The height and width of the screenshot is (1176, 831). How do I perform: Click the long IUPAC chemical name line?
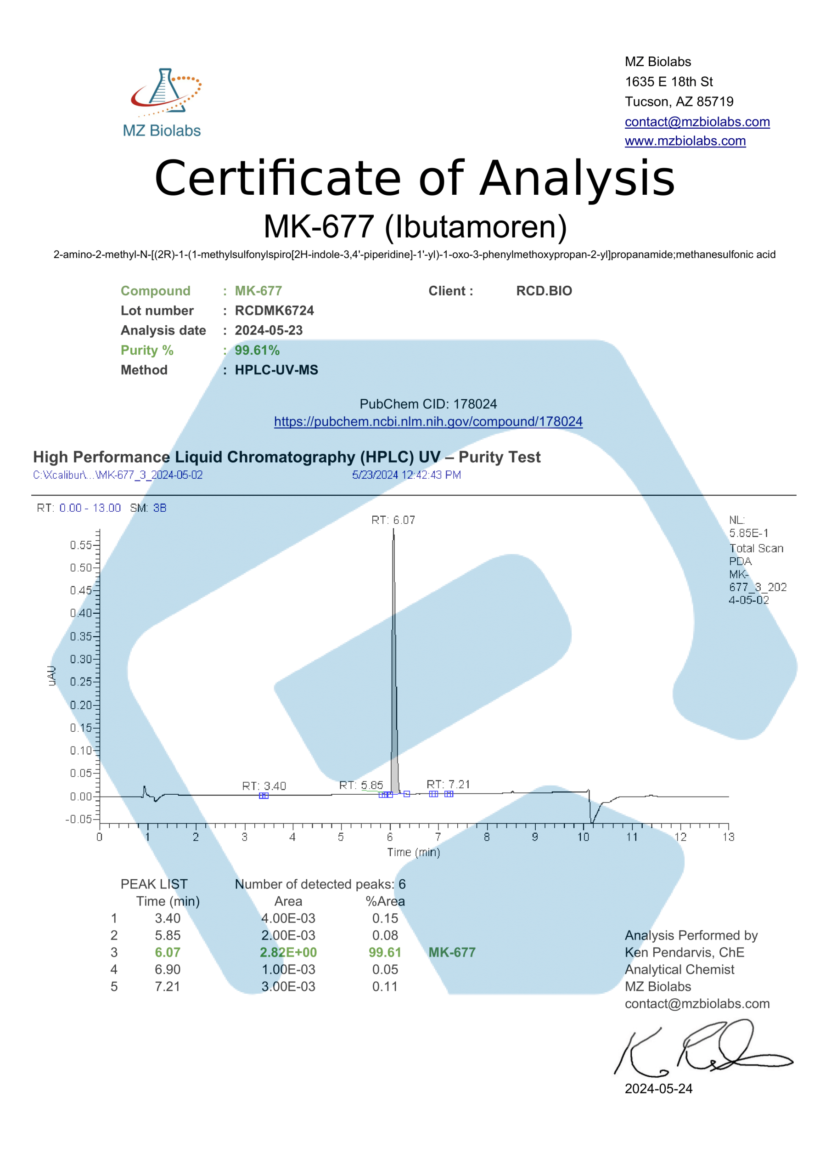click(x=414, y=254)
